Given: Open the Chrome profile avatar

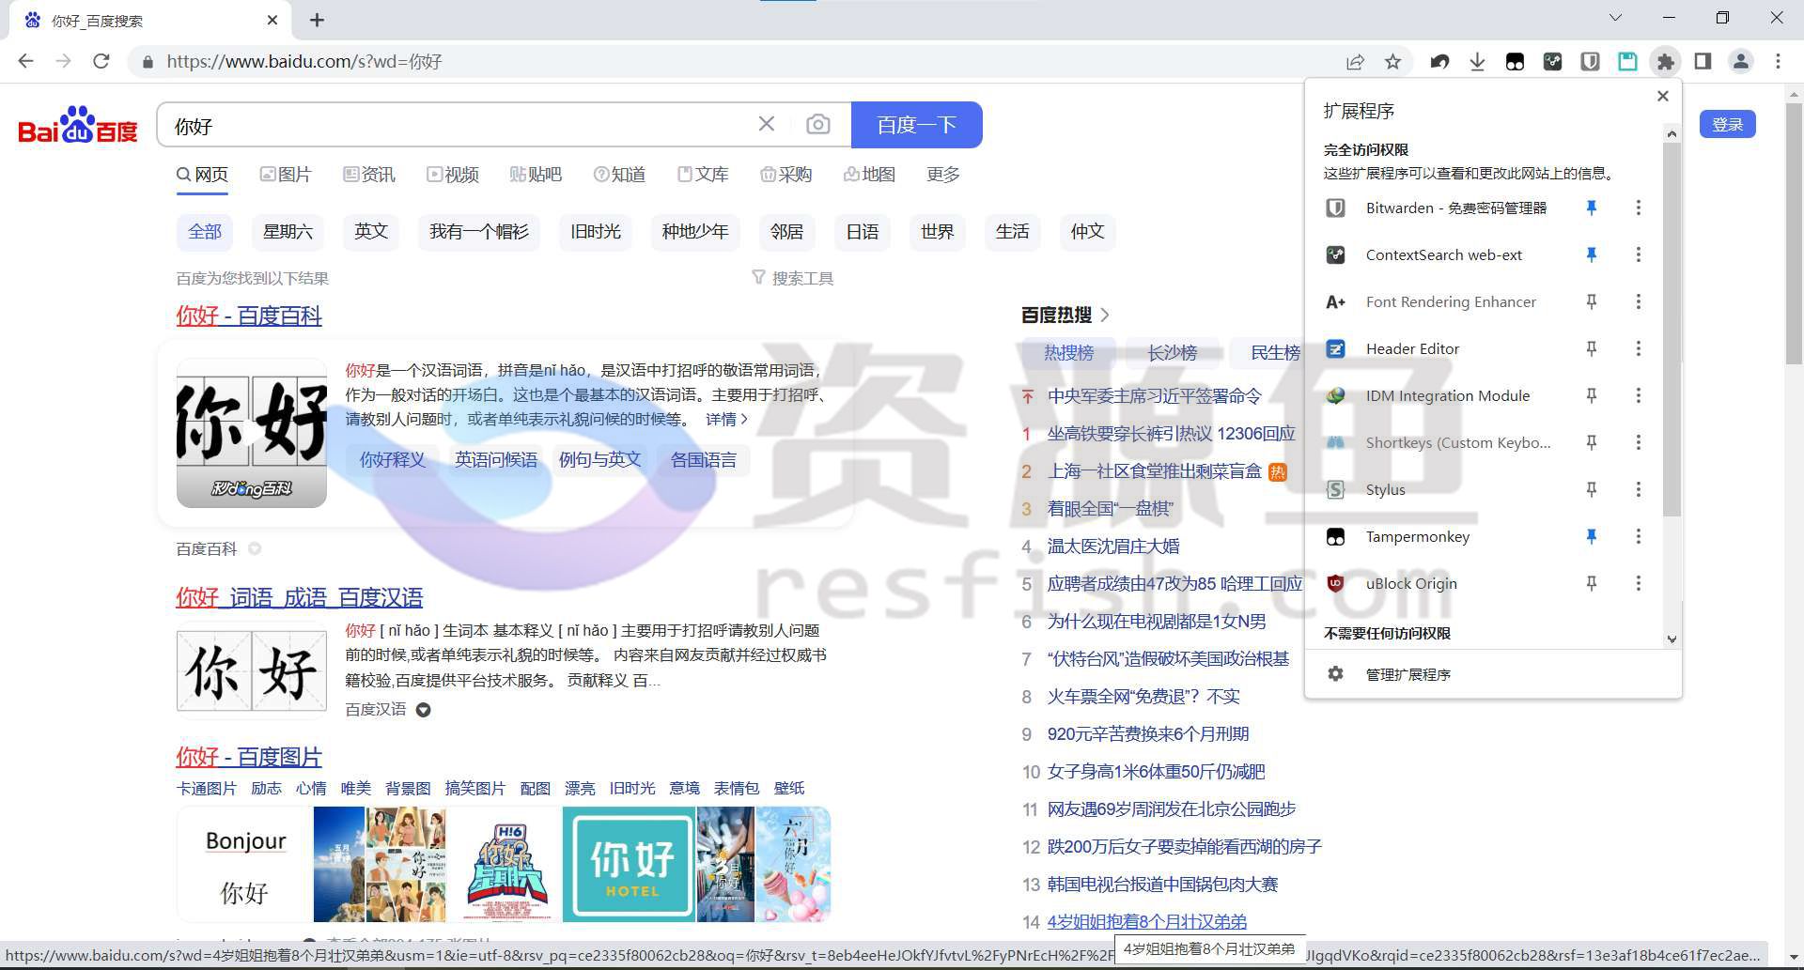Looking at the screenshot, I should 1740,62.
